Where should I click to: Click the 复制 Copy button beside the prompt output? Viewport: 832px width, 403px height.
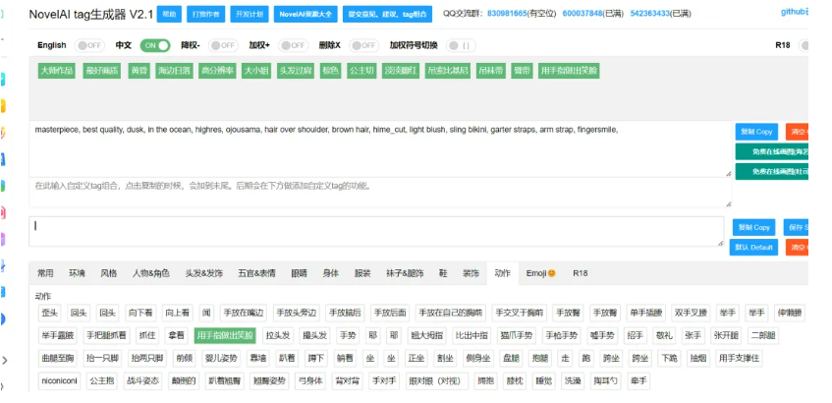(754, 131)
